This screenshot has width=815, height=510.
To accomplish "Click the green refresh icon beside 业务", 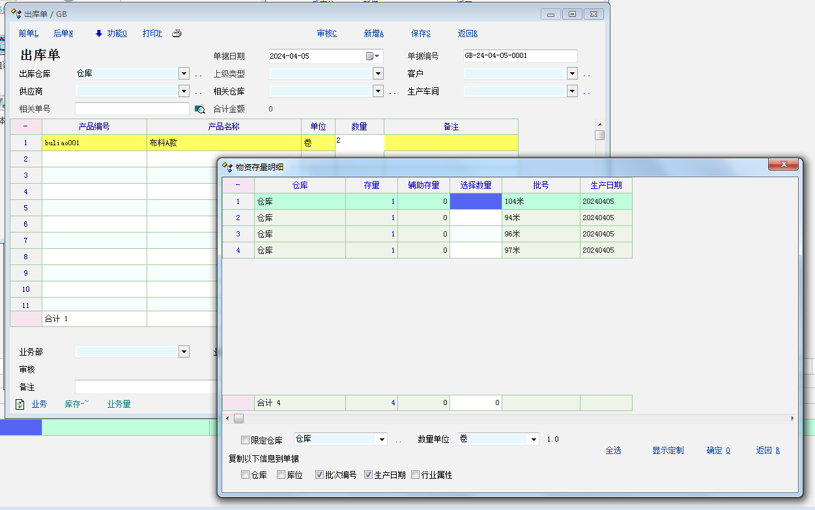I will (20, 404).
